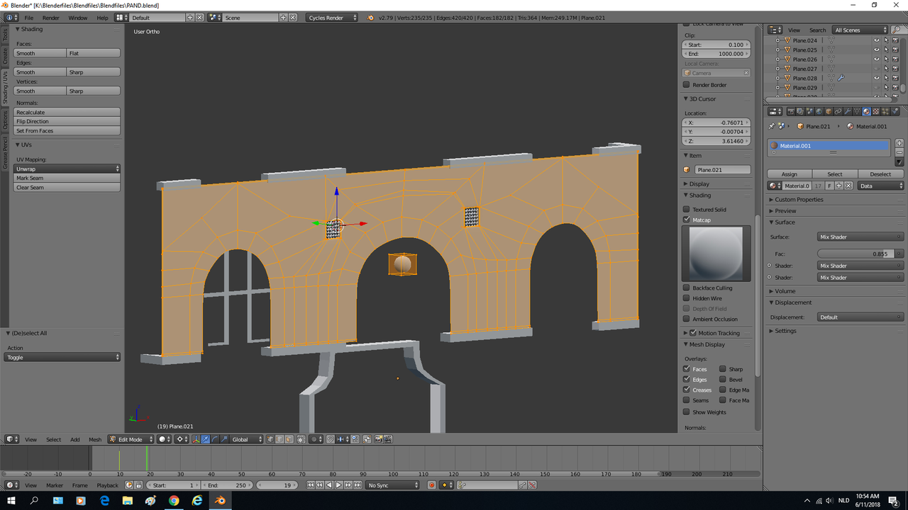Image resolution: width=908 pixels, height=510 pixels.
Task: Expand the Custom Properties panel
Action: 799,199
